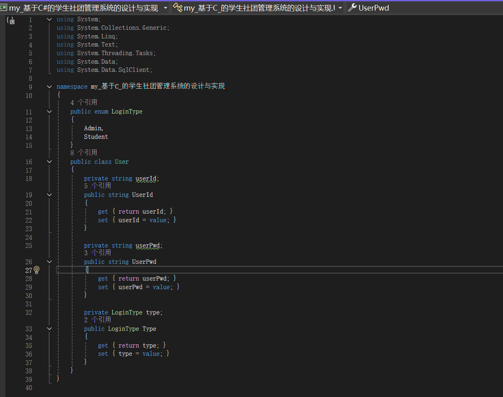Click 'userId = value' setter on line 22
Screen dimensions: 503x397
pos(142,220)
